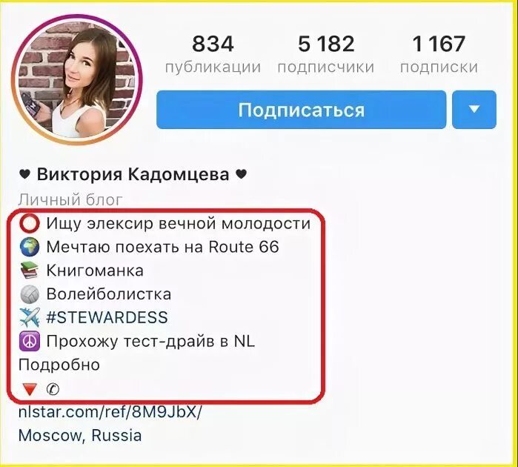Viewport: 518px width, 467px height.
Task: Open the profile picture story
Action: click(77, 79)
